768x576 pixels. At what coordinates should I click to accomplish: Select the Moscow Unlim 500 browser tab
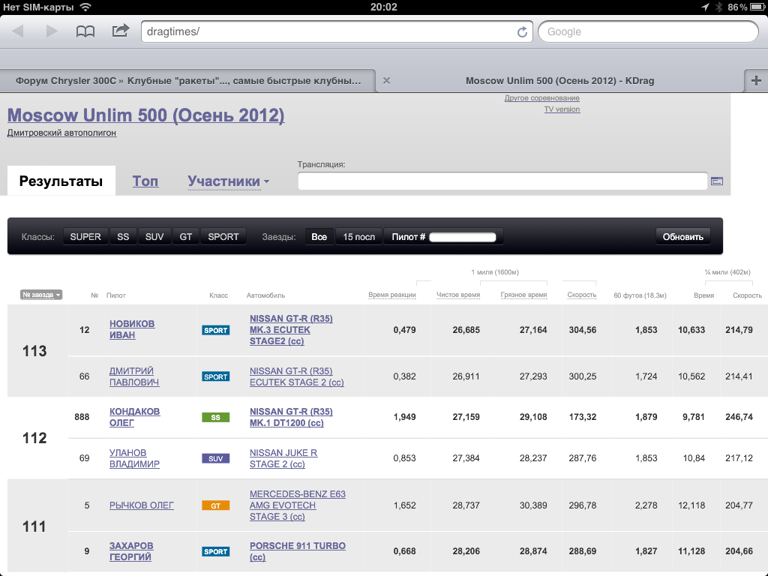tap(559, 81)
